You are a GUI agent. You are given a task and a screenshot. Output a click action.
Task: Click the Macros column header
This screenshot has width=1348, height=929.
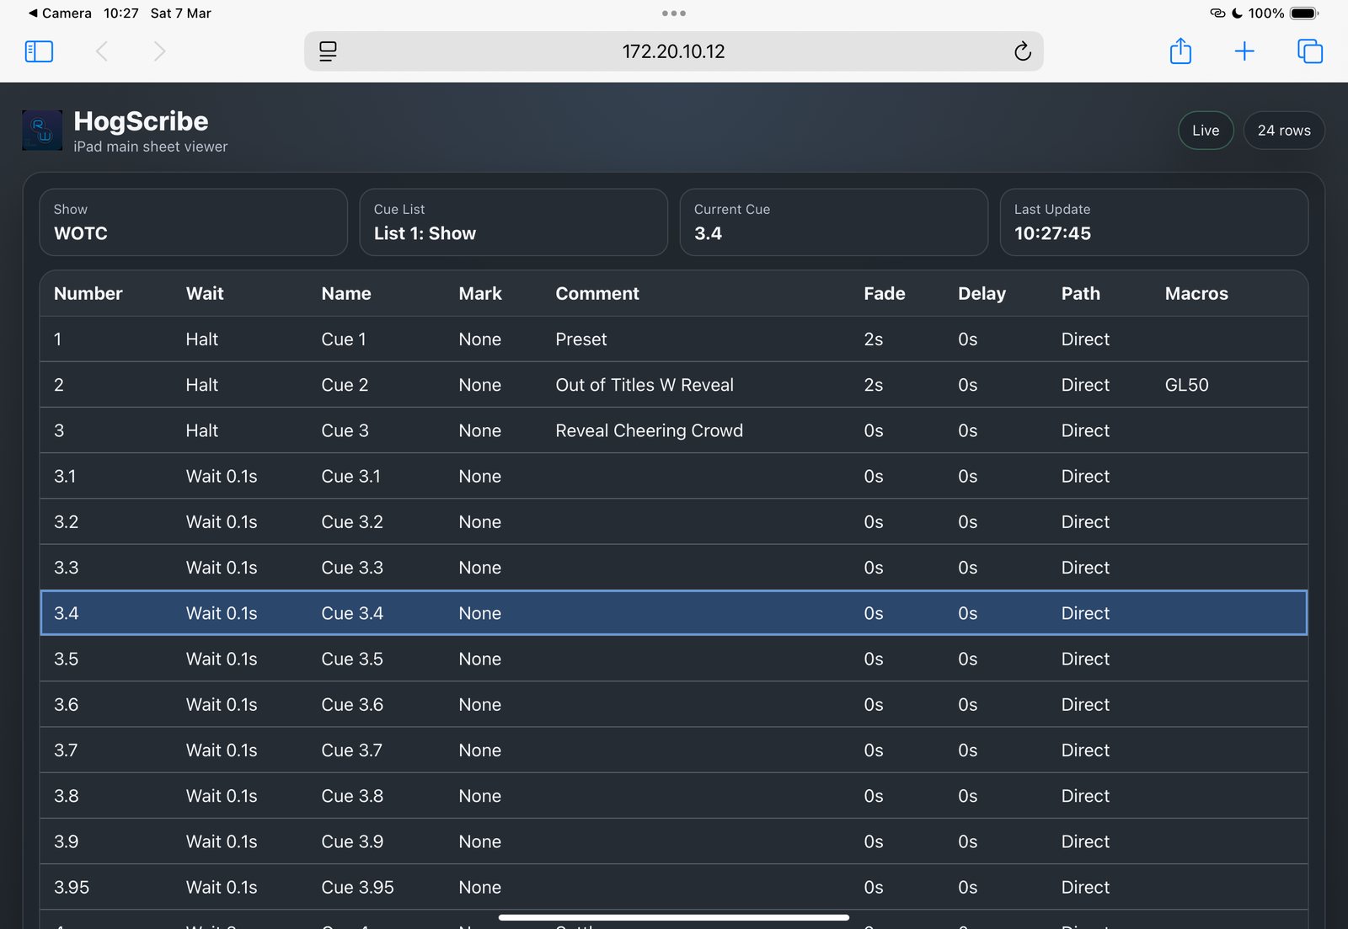(x=1196, y=294)
